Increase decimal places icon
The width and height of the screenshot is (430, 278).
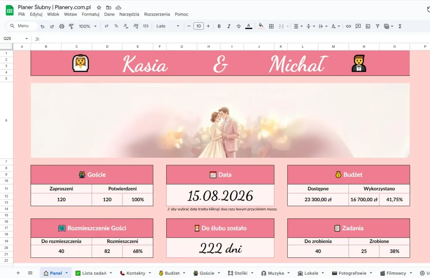136,26
